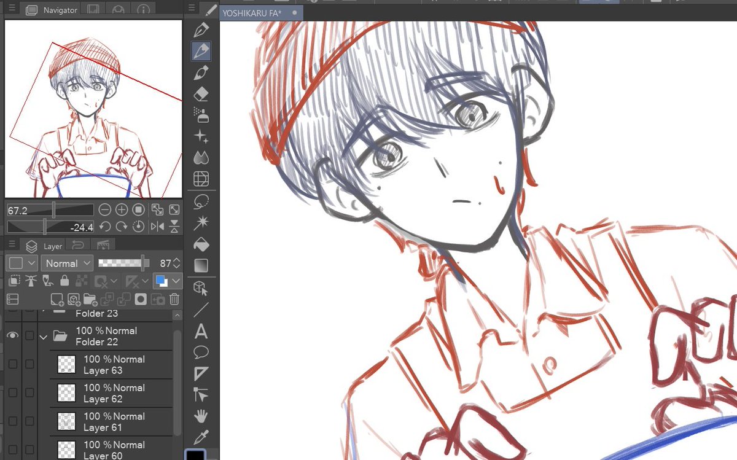Viewport: 737px width, 460px height.
Task: Select the Airbrush tool
Action: click(x=201, y=115)
